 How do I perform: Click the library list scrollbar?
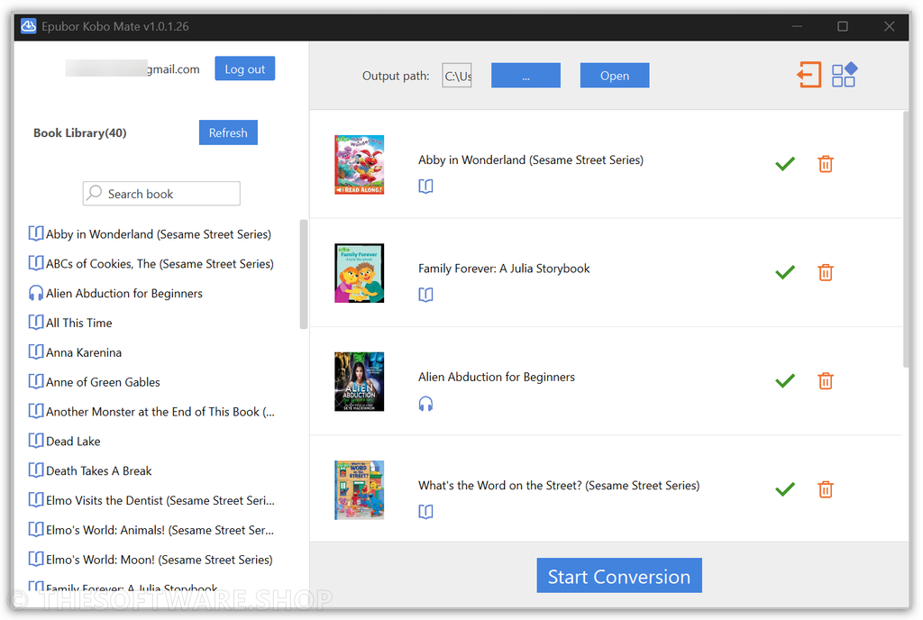[x=304, y=274]
